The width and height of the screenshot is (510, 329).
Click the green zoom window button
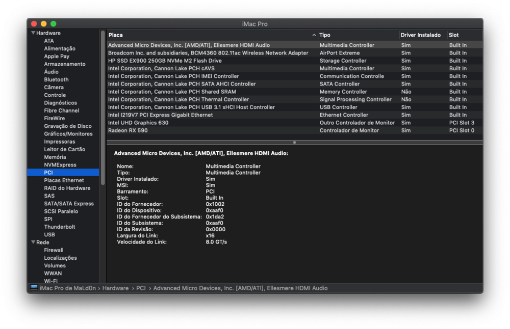click(54, 24)
